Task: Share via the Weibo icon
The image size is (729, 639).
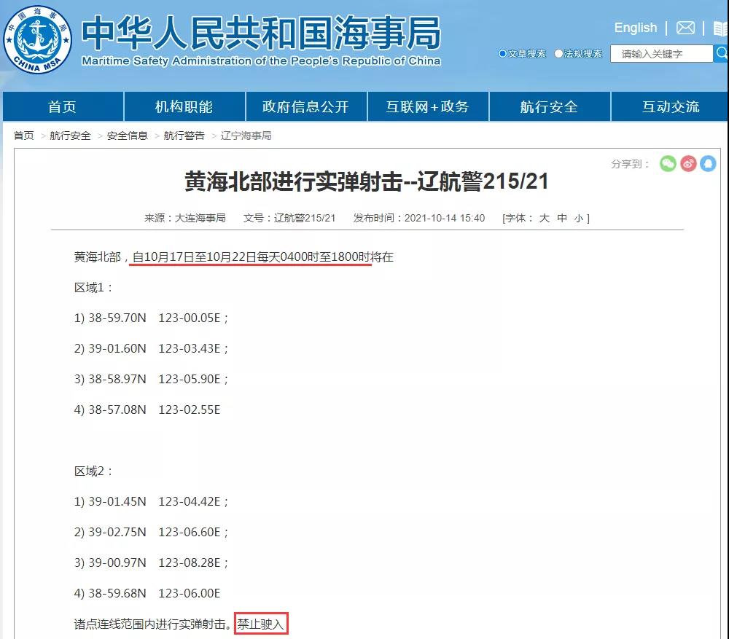Action: (688, 164)
